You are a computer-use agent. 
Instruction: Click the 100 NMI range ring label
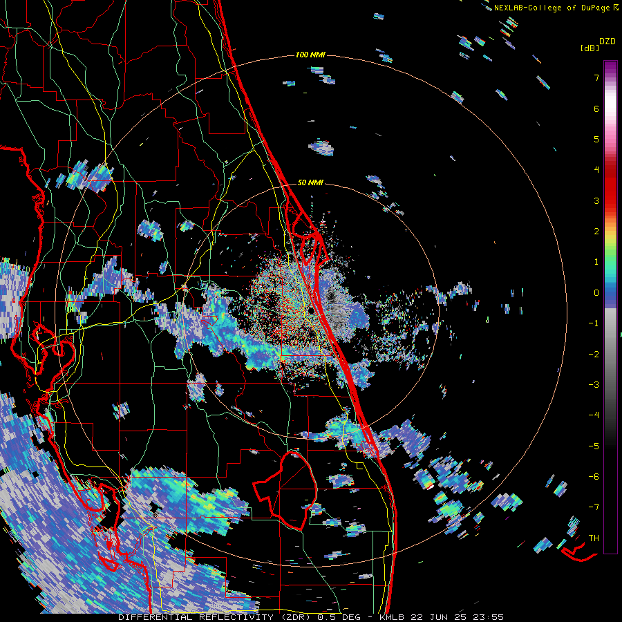pos(310,55)
